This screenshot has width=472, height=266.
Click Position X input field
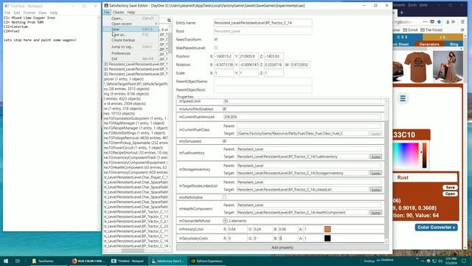coord(223,56)
